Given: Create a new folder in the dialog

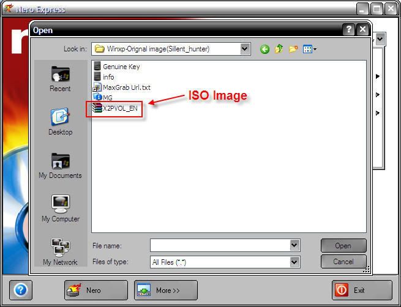Looking at the screenshot, I should click(x=293, y=48).
